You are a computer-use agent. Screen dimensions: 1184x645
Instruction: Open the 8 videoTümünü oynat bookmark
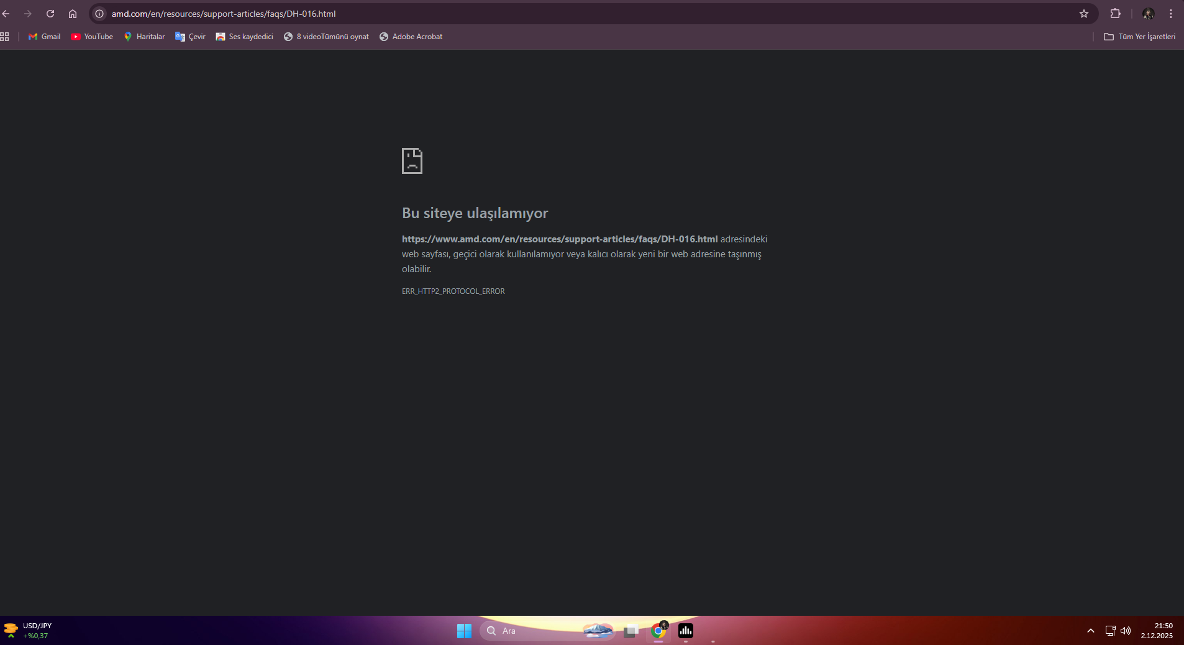pos(326,37)
